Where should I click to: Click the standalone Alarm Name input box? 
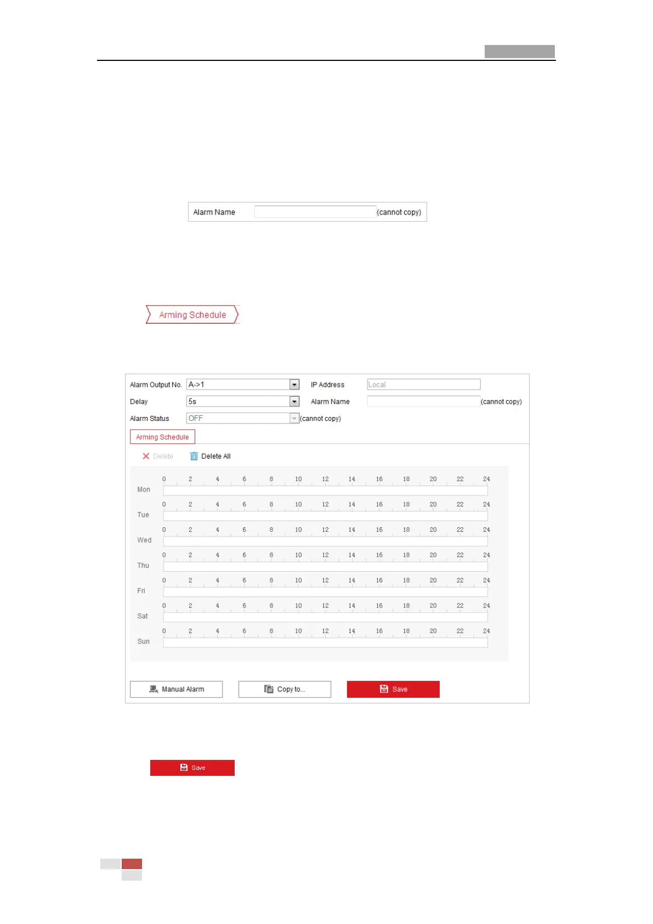[x=315, y=212]
